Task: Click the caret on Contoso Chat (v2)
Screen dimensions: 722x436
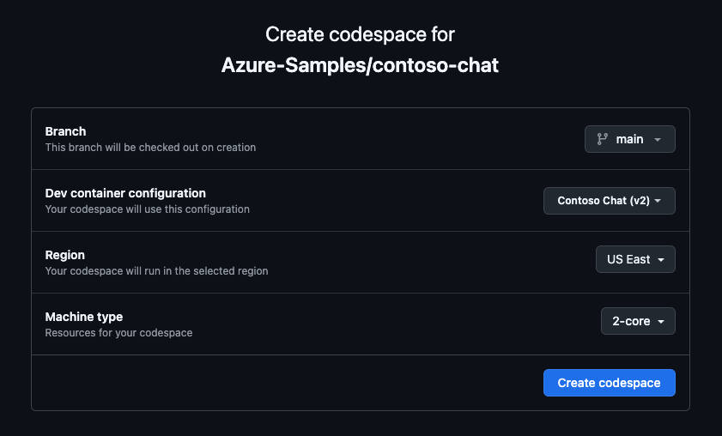Action: [x=658, y=202]
